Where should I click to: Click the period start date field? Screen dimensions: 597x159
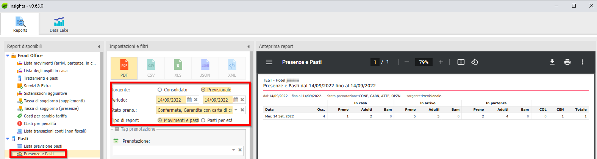pyautogui.click(x=171, y=100)
